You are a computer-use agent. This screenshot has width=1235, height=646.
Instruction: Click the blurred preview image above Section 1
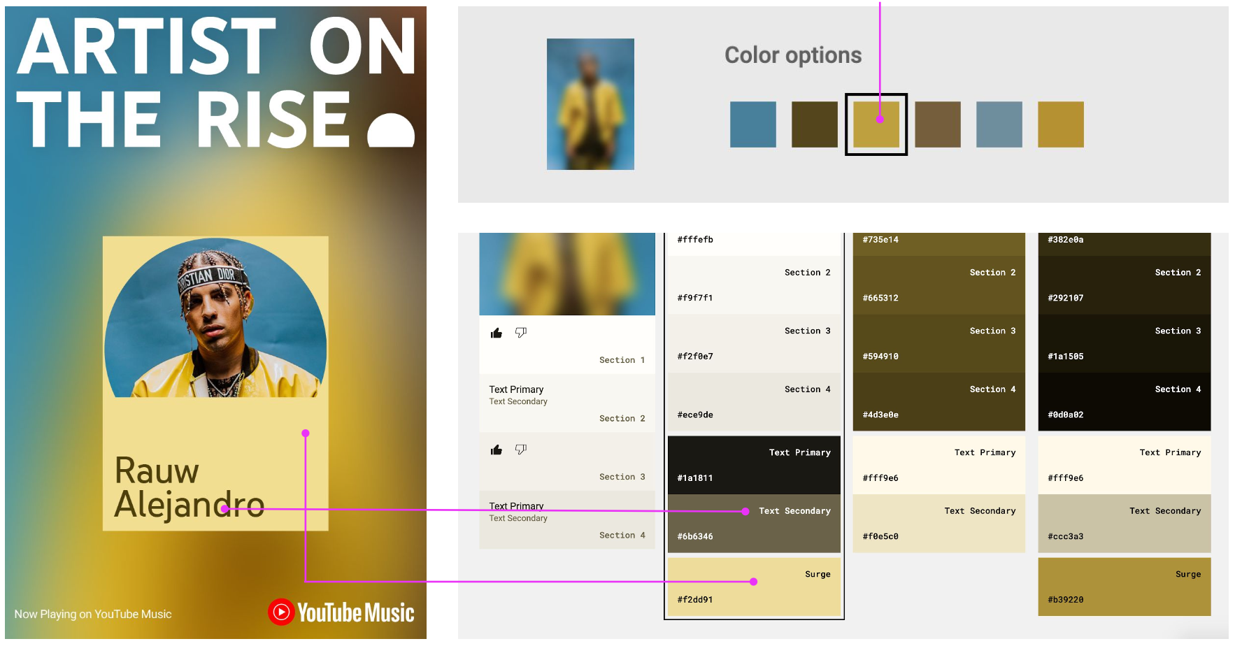click(x=567, y=273)
